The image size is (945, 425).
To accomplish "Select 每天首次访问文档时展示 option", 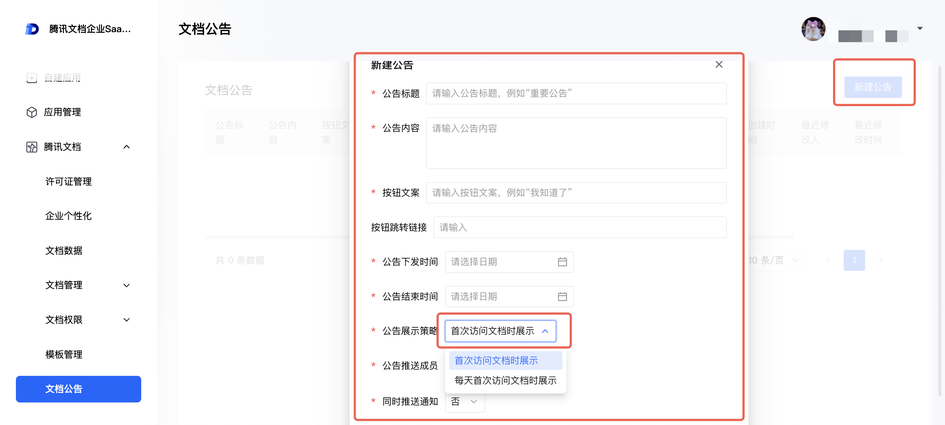I will (x=505, y=380).
